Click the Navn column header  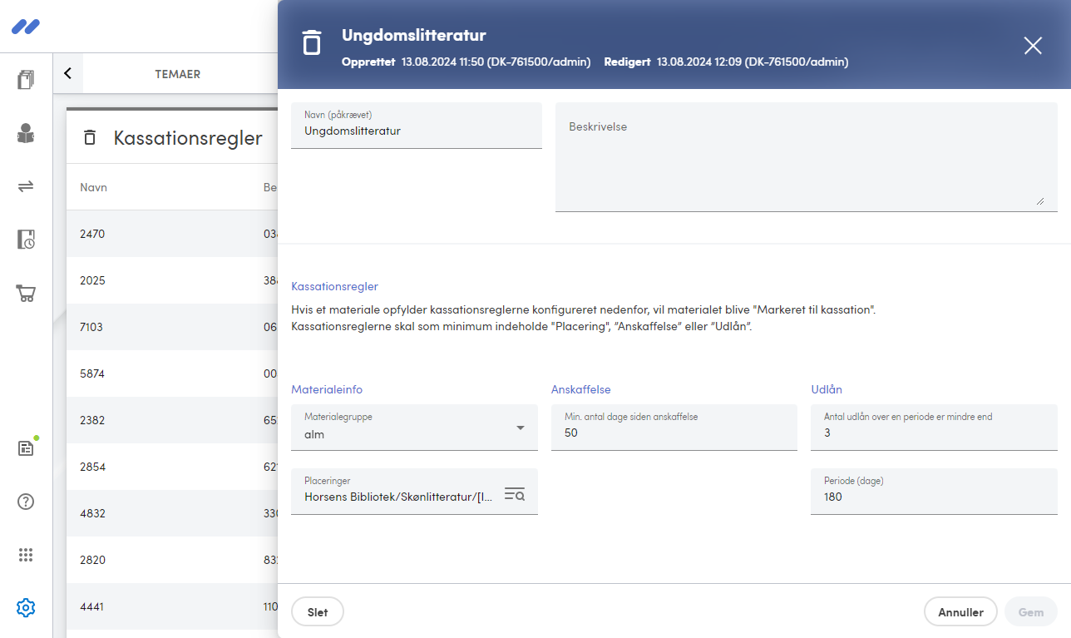pos(93,187)
